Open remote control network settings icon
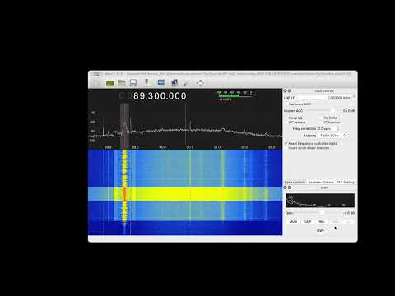 tap(174, 82)
